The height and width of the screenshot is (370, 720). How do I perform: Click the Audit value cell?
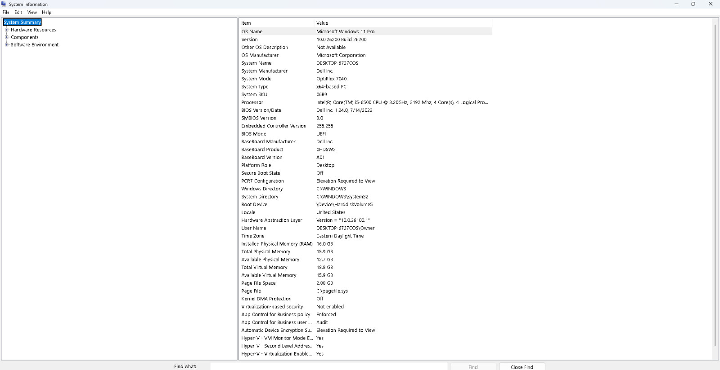[x=322, y=322]
